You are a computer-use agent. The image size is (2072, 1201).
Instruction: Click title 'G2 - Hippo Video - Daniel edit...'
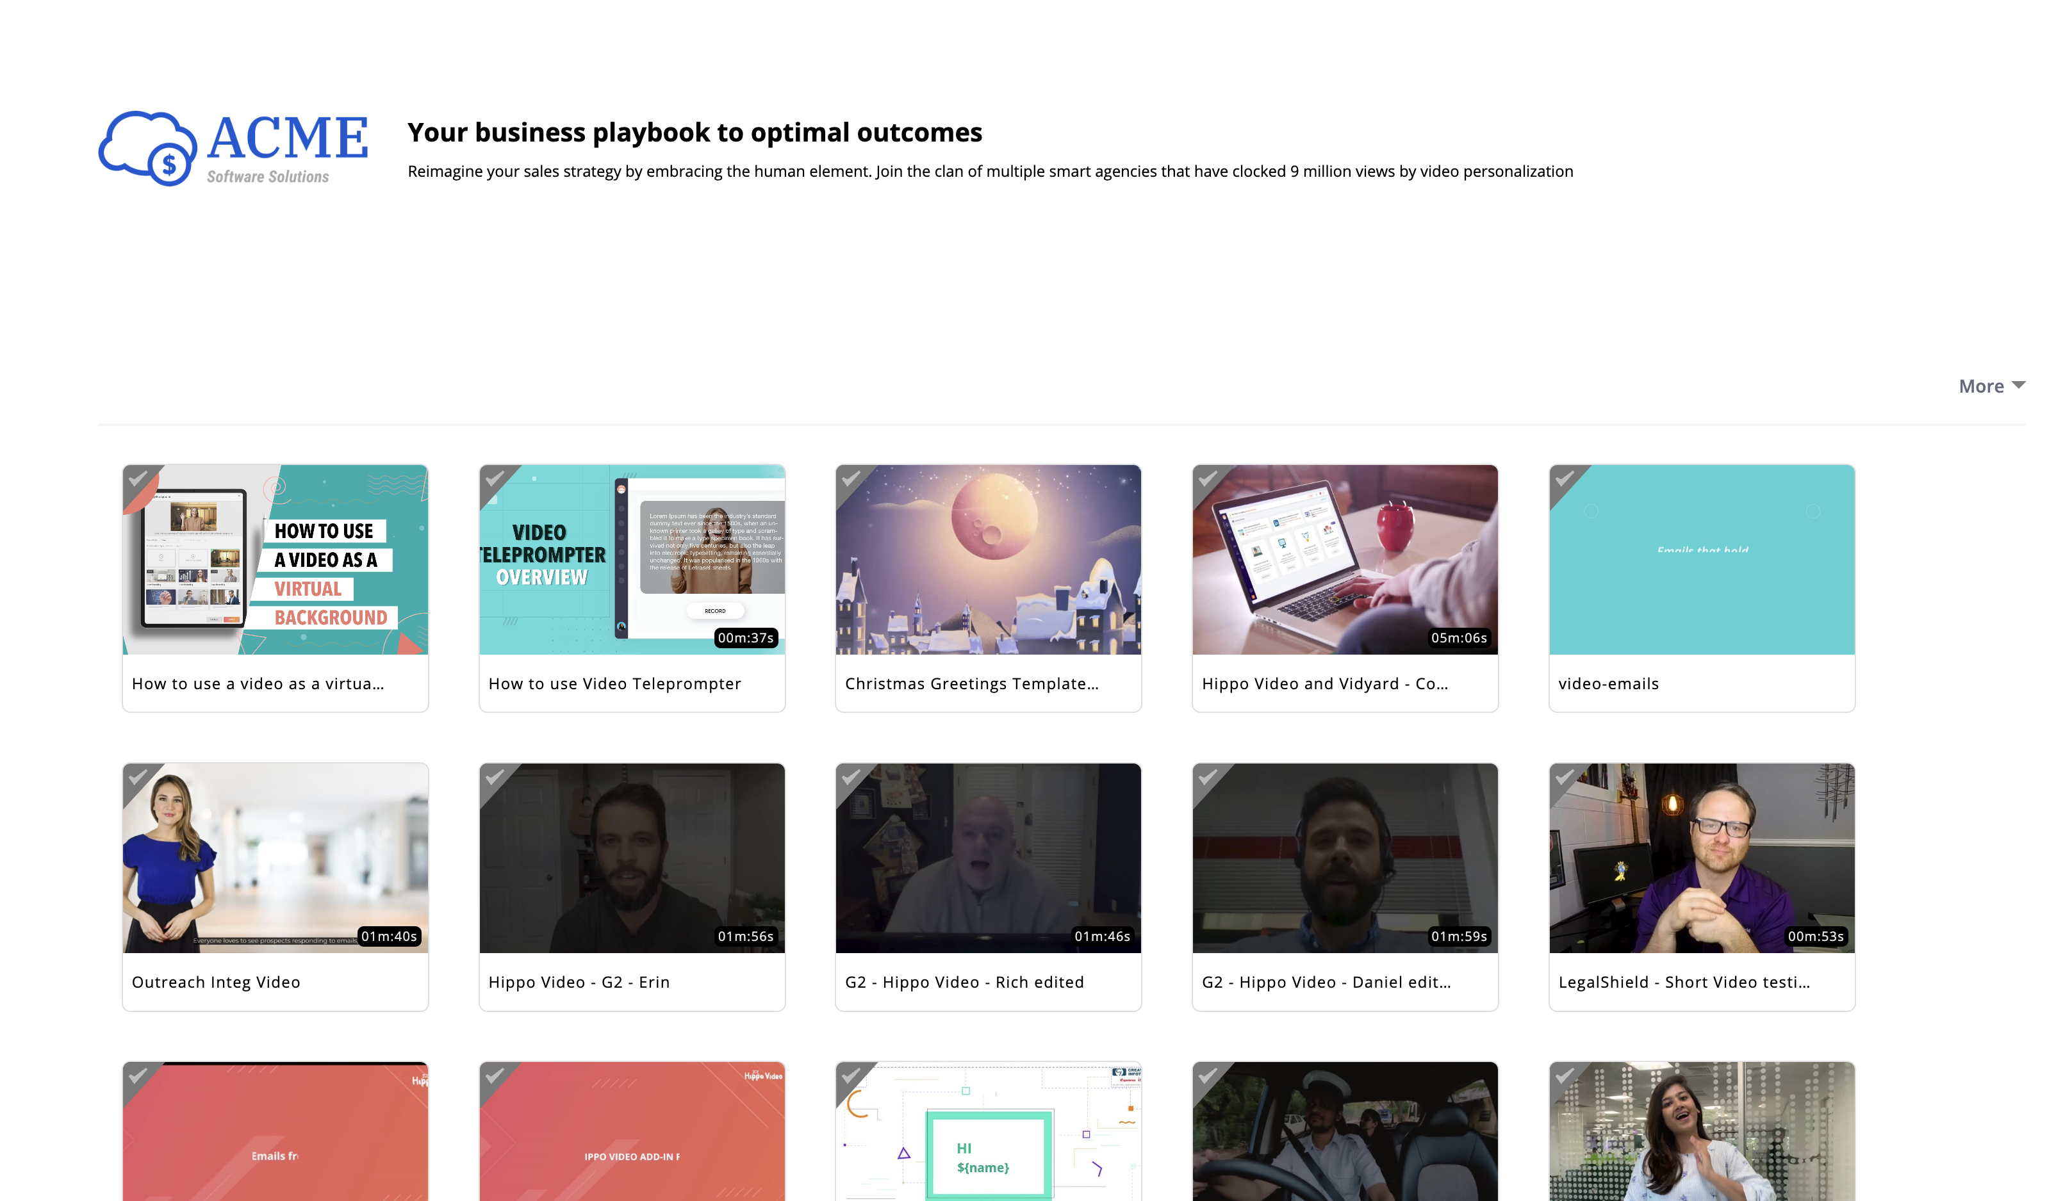click(x=1326, y=983)
